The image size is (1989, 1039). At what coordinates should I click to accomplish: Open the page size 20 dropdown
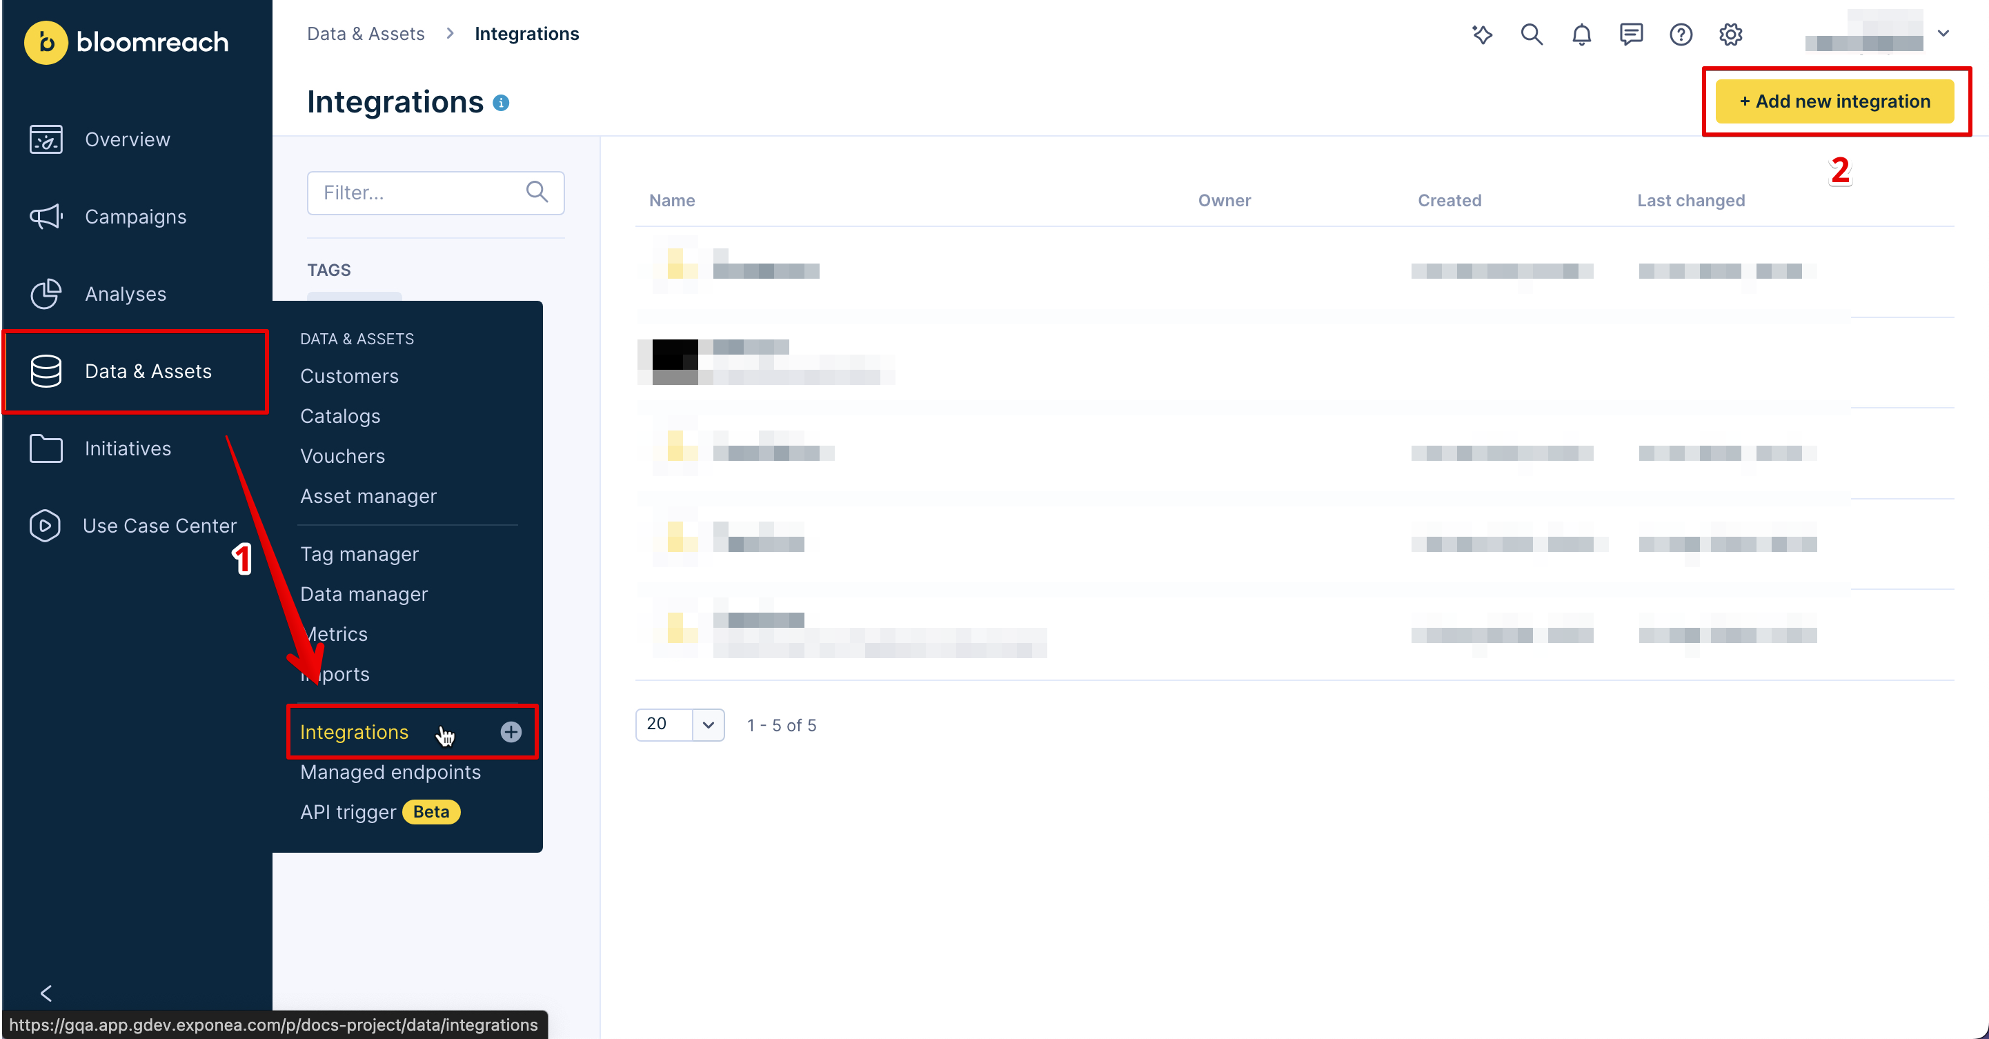[x=680, y=725]
